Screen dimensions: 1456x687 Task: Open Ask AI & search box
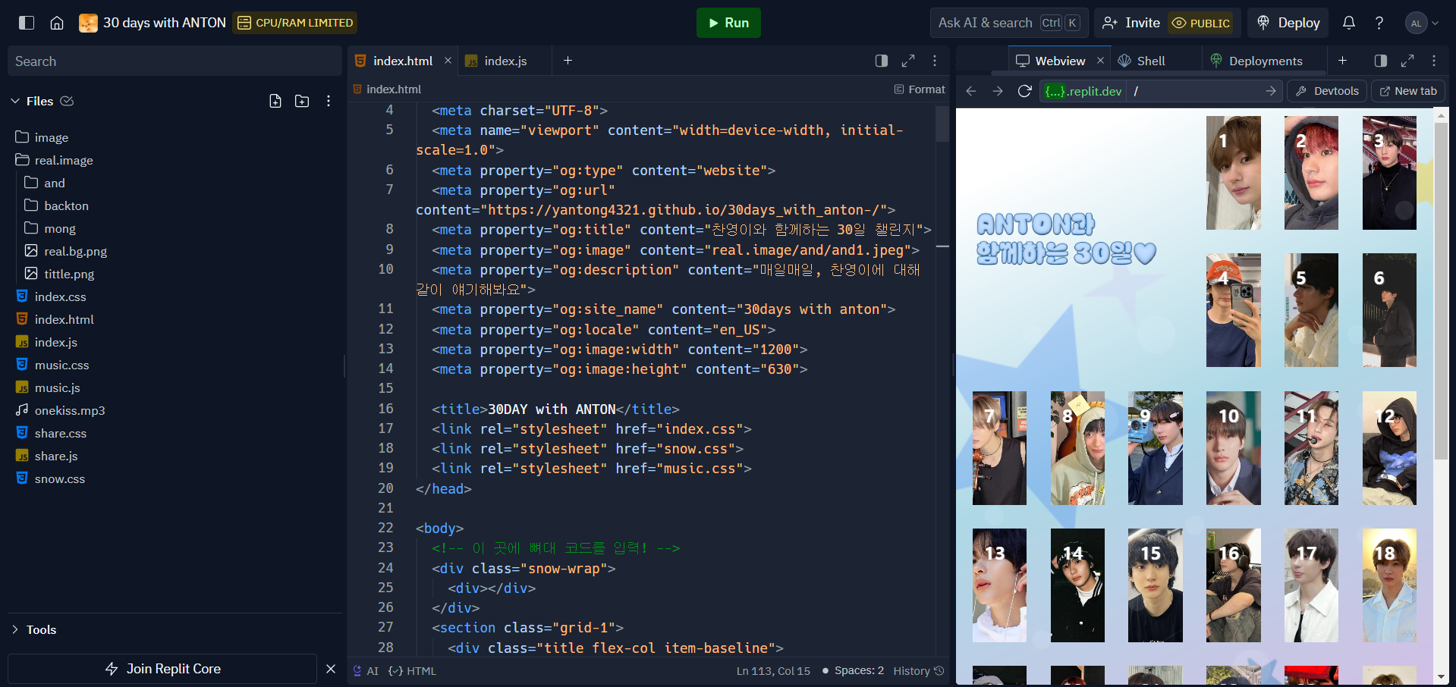(x=1008, y=23)
